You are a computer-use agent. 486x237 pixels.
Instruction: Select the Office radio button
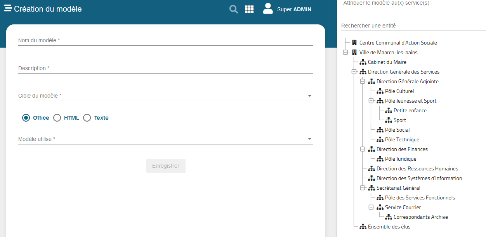click(x=26, y=118)
